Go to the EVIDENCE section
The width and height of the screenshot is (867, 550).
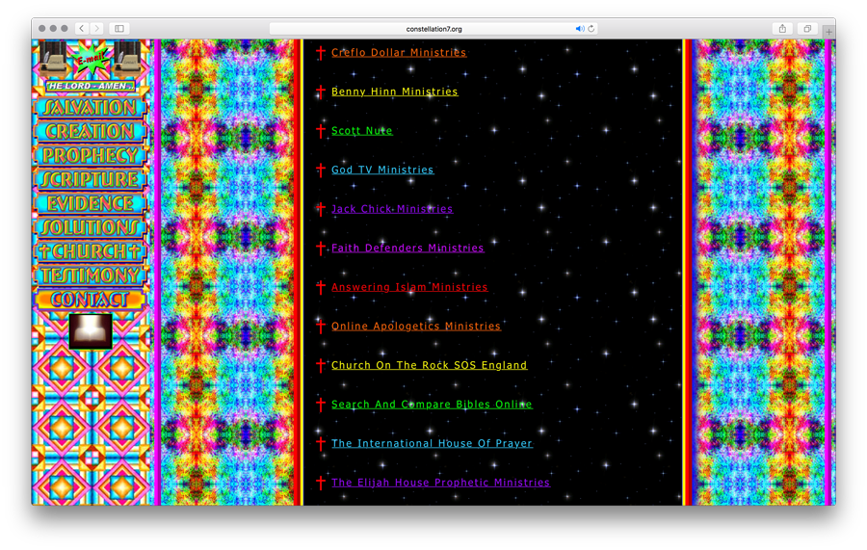[90, 203]
